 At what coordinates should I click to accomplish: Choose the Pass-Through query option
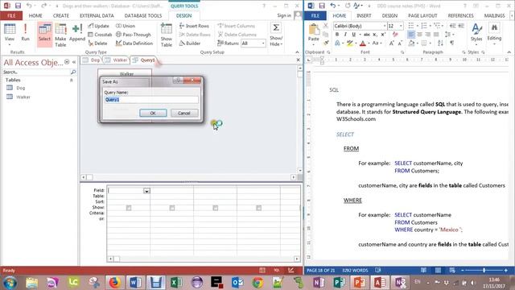pos(133,35)
